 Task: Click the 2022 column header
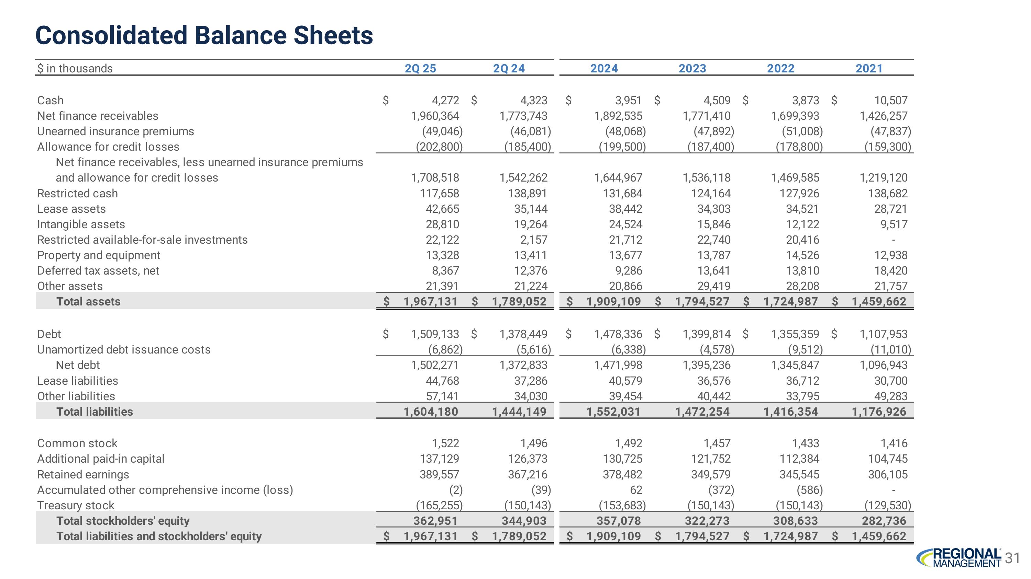(780, 68)
